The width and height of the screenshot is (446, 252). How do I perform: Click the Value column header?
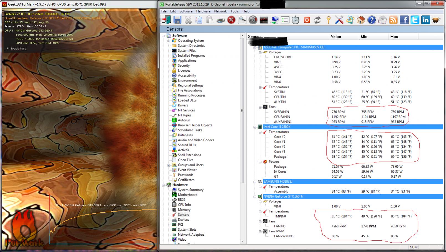click(336, 37)
